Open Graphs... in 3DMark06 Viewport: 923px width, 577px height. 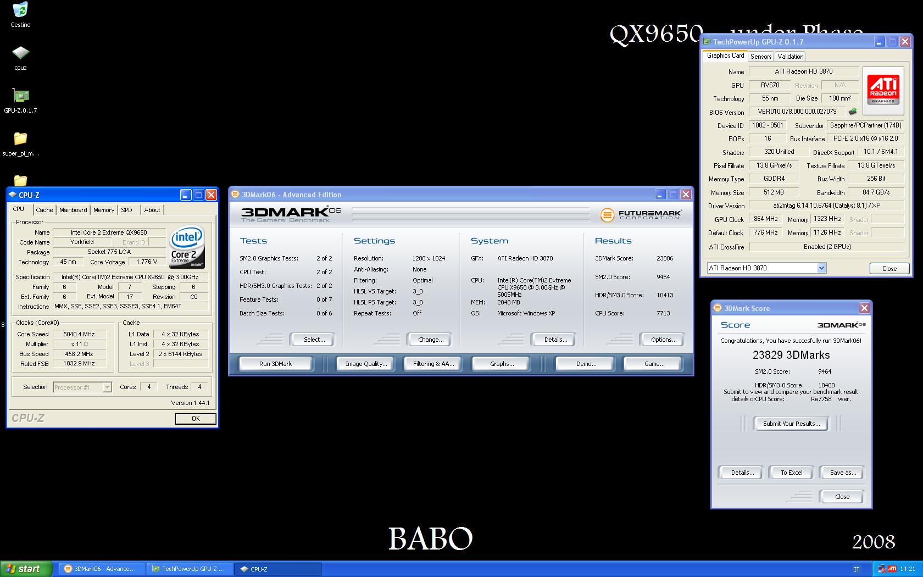click(502, 364)
